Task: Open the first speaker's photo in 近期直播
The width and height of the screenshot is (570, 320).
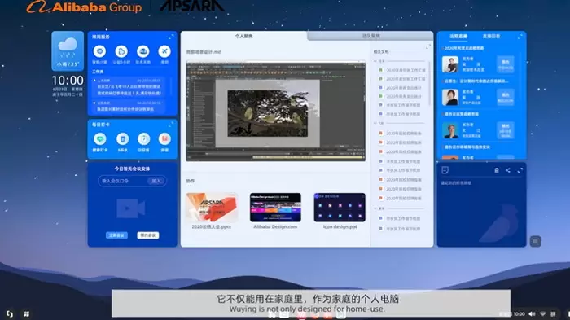Action: click(450, 64)
